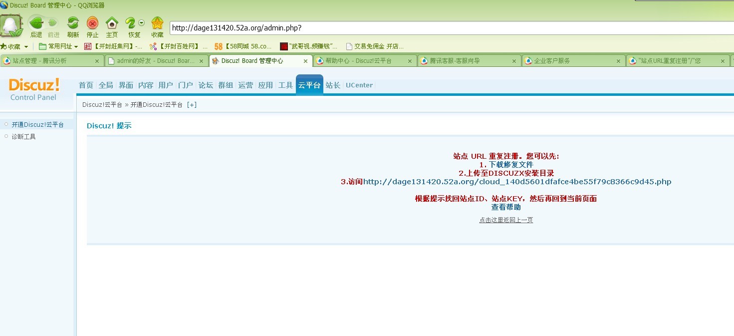Click the QQ penguin avatar icon
The image size is (734, 336).
pyautogui.click(x=11, y=26)
